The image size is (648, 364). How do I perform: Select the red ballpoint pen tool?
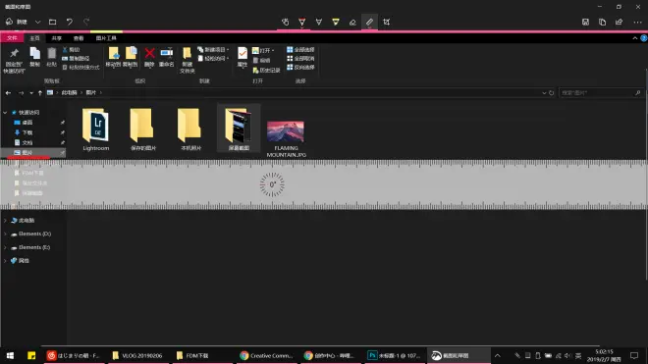click(x=302, y=22)
